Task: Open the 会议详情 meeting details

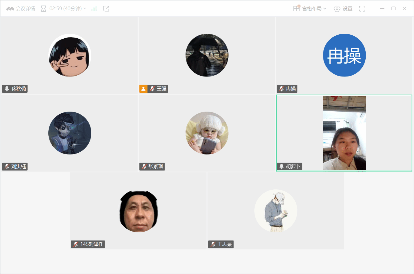Action: point(21,9)
